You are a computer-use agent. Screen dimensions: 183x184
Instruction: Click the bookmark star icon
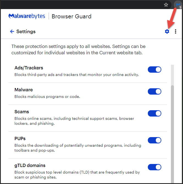point(166,5)
